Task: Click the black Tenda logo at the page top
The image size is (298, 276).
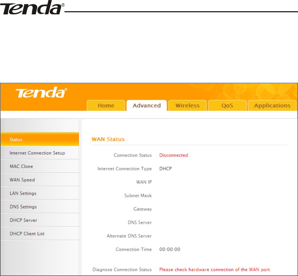Action: coord(32,8)
